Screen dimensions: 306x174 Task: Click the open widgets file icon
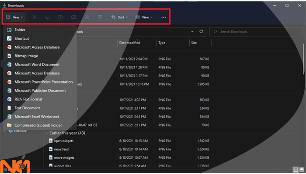[x=51, y=141]
